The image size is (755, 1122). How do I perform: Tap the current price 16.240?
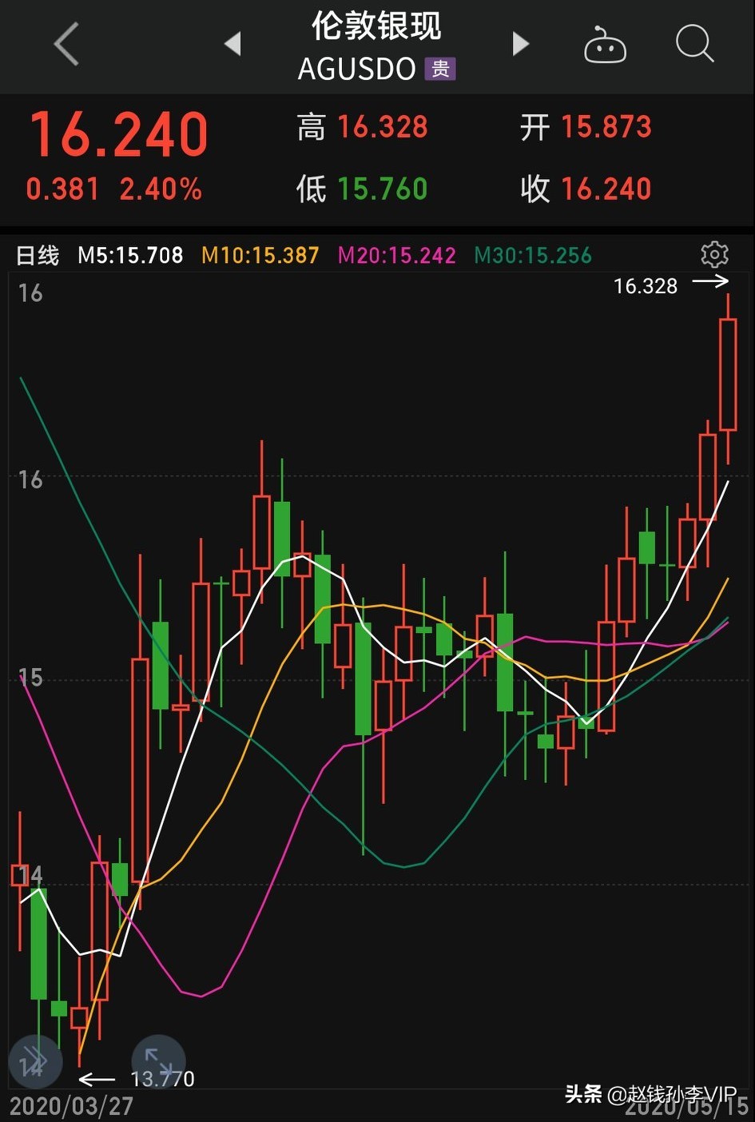pyautogui.click(x=119, y=134)
